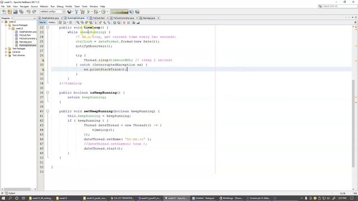Click the hint lightbulb on line 29

pos(43,60)
